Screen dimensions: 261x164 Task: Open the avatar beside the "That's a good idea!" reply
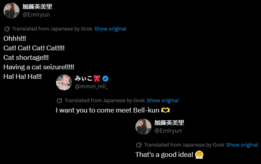pyautogui.click(x=143, y=127)
